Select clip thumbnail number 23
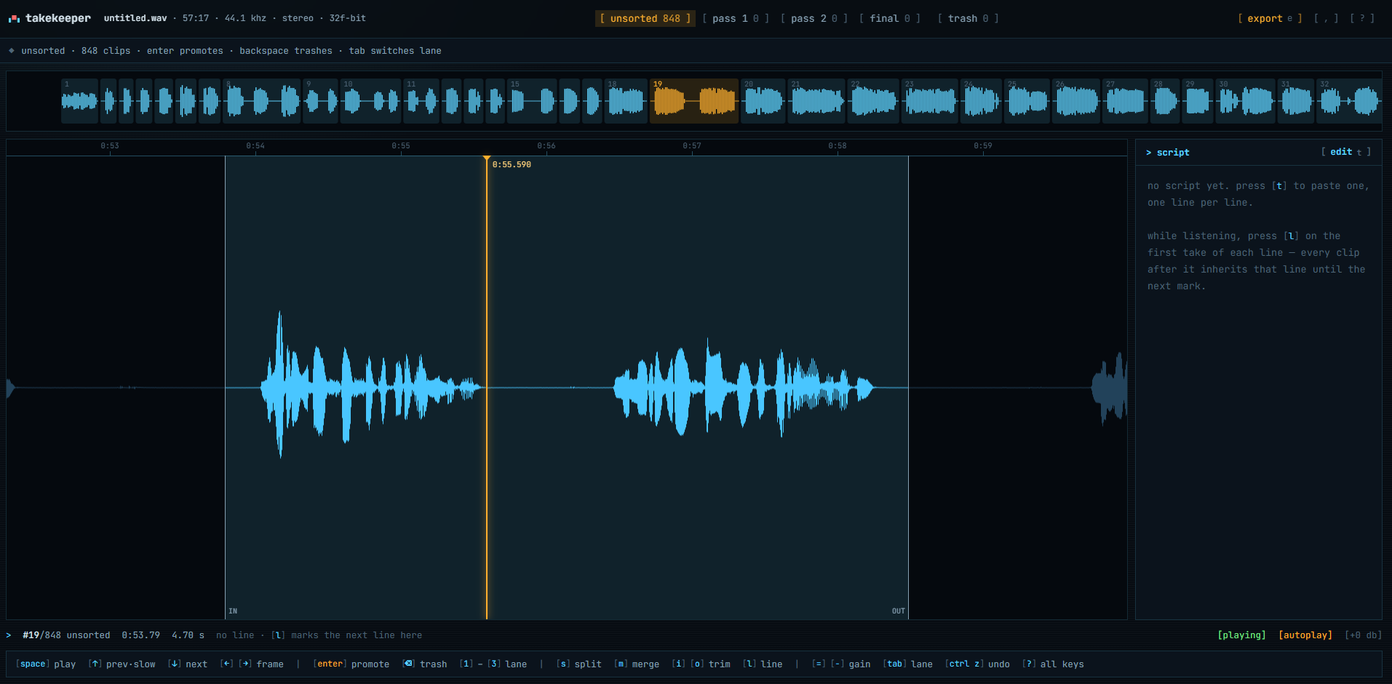The width and height of the screenshot is (1392, 684). pos(930,101)
